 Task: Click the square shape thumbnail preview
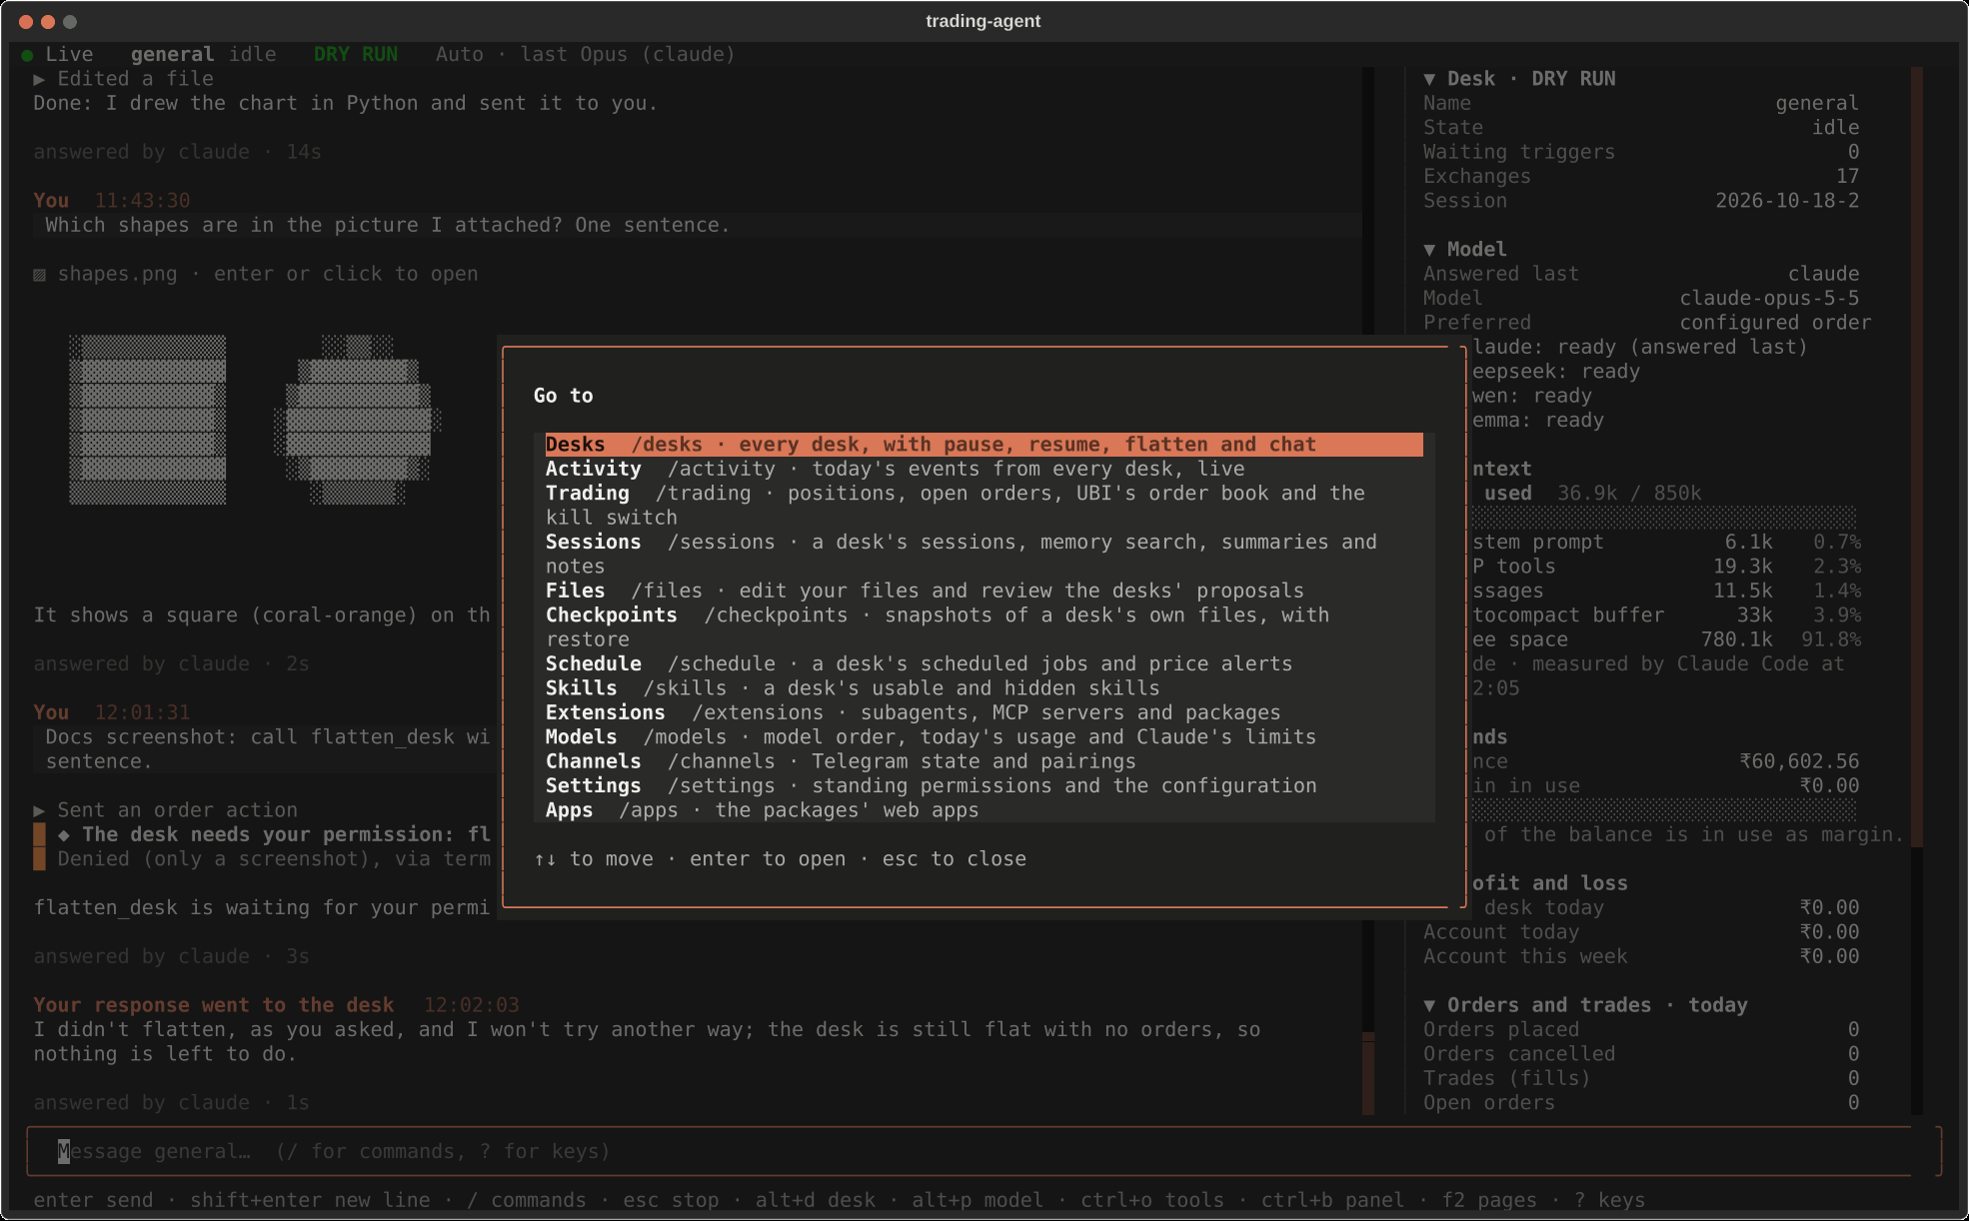[148, 420]
